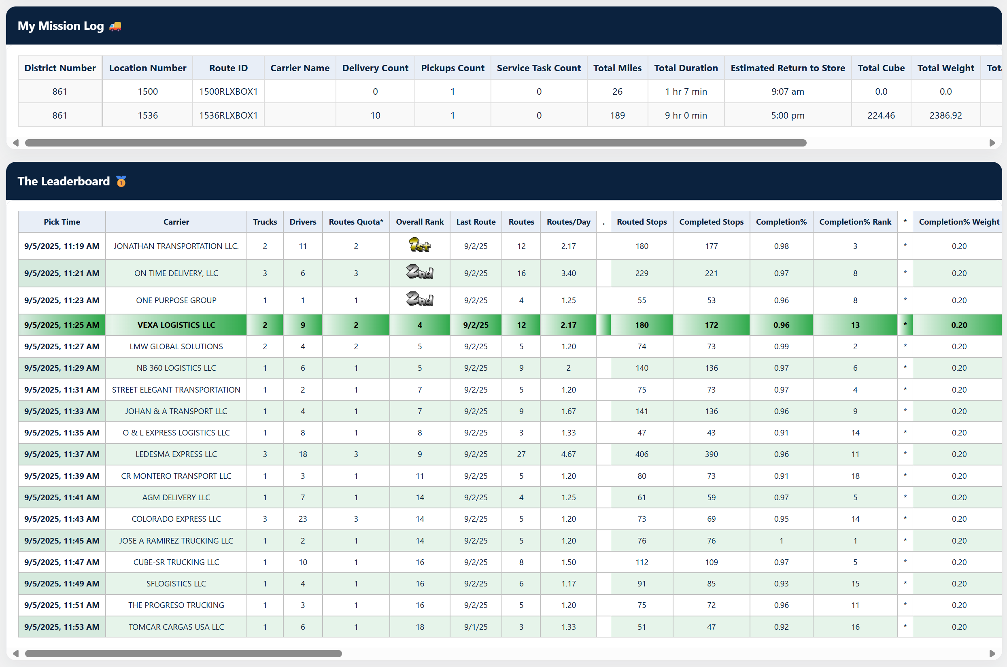Click the Mission Log scroll right arrow
1007x667 pixels.
pyautogui.click(x=992, y=143)
